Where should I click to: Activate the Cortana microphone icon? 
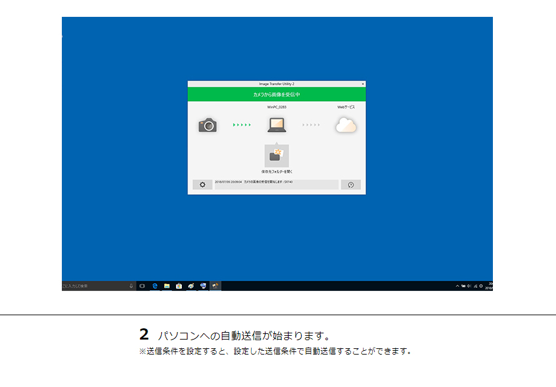coord(131,286)
